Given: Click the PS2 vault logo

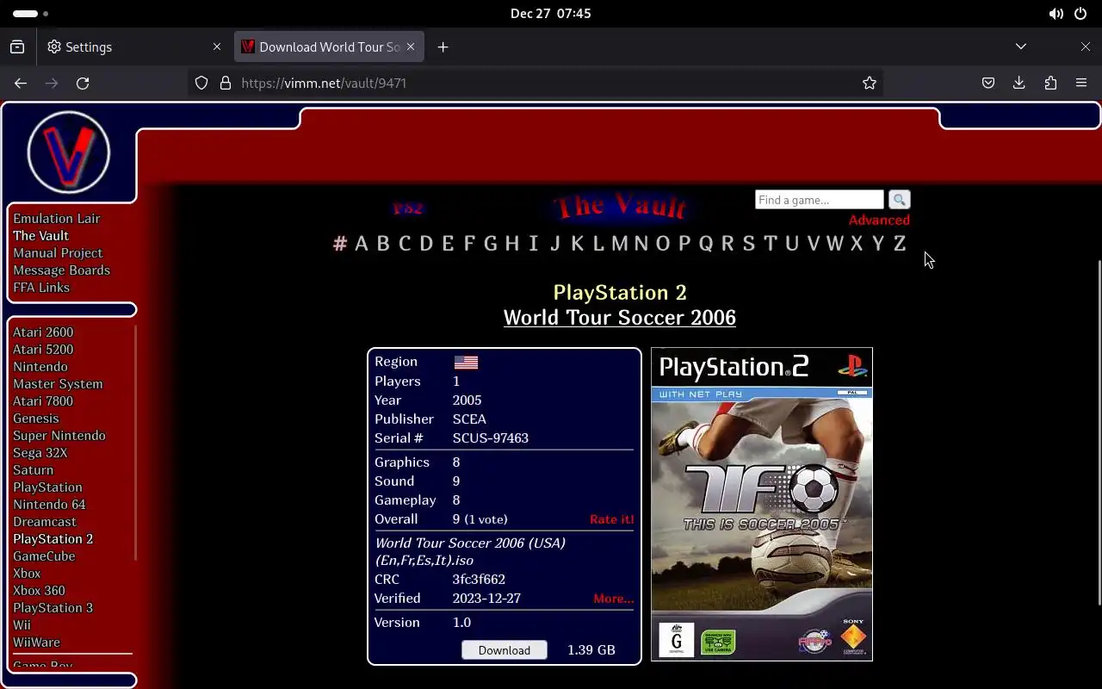Looking at the screenshot, I should click(408, 208).
